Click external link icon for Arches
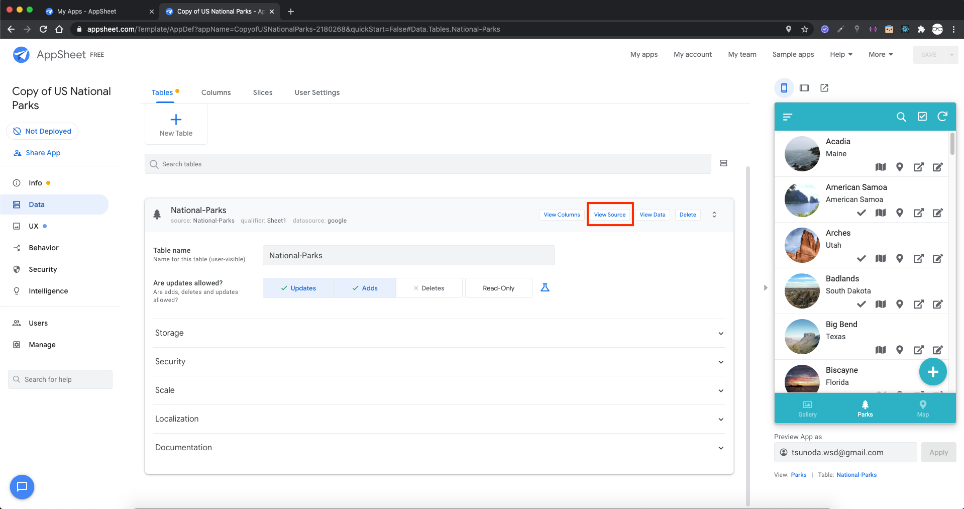This screenshot has height=509, width=964. coord(919,259)
